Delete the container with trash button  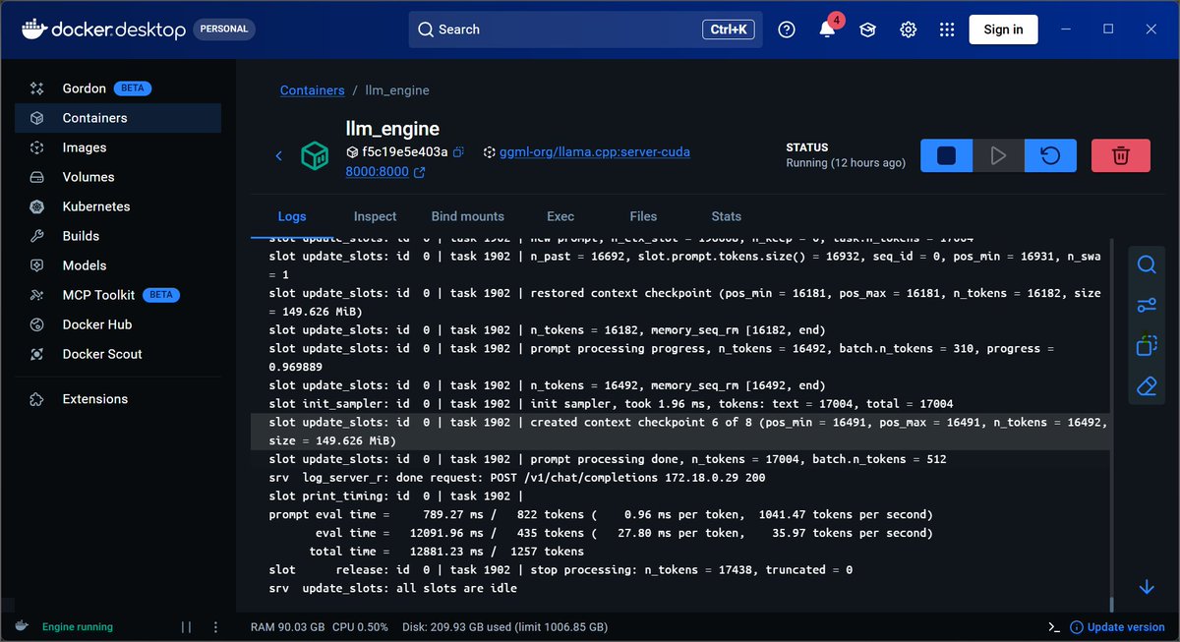[x=1120, y=156]
